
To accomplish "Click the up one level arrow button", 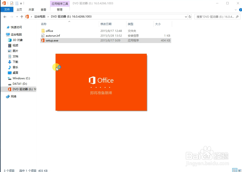I will pyautogui.click(x=22, y=16).
